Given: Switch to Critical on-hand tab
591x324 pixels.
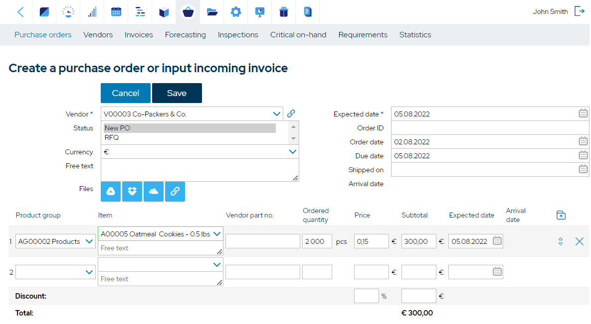Looking at the screenshot, I should pos(298,35).
